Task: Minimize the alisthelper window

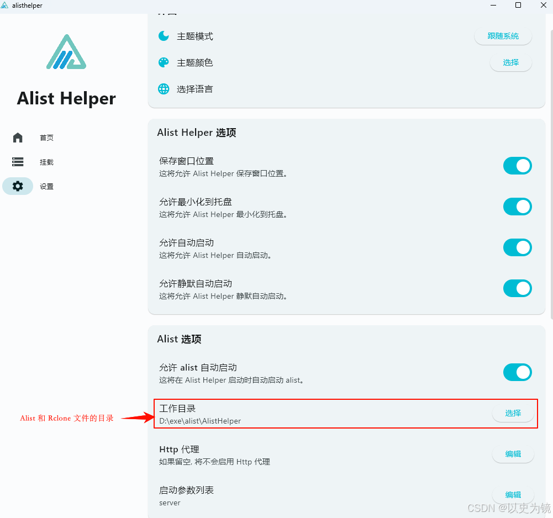Action: click(x=493, y=6)
